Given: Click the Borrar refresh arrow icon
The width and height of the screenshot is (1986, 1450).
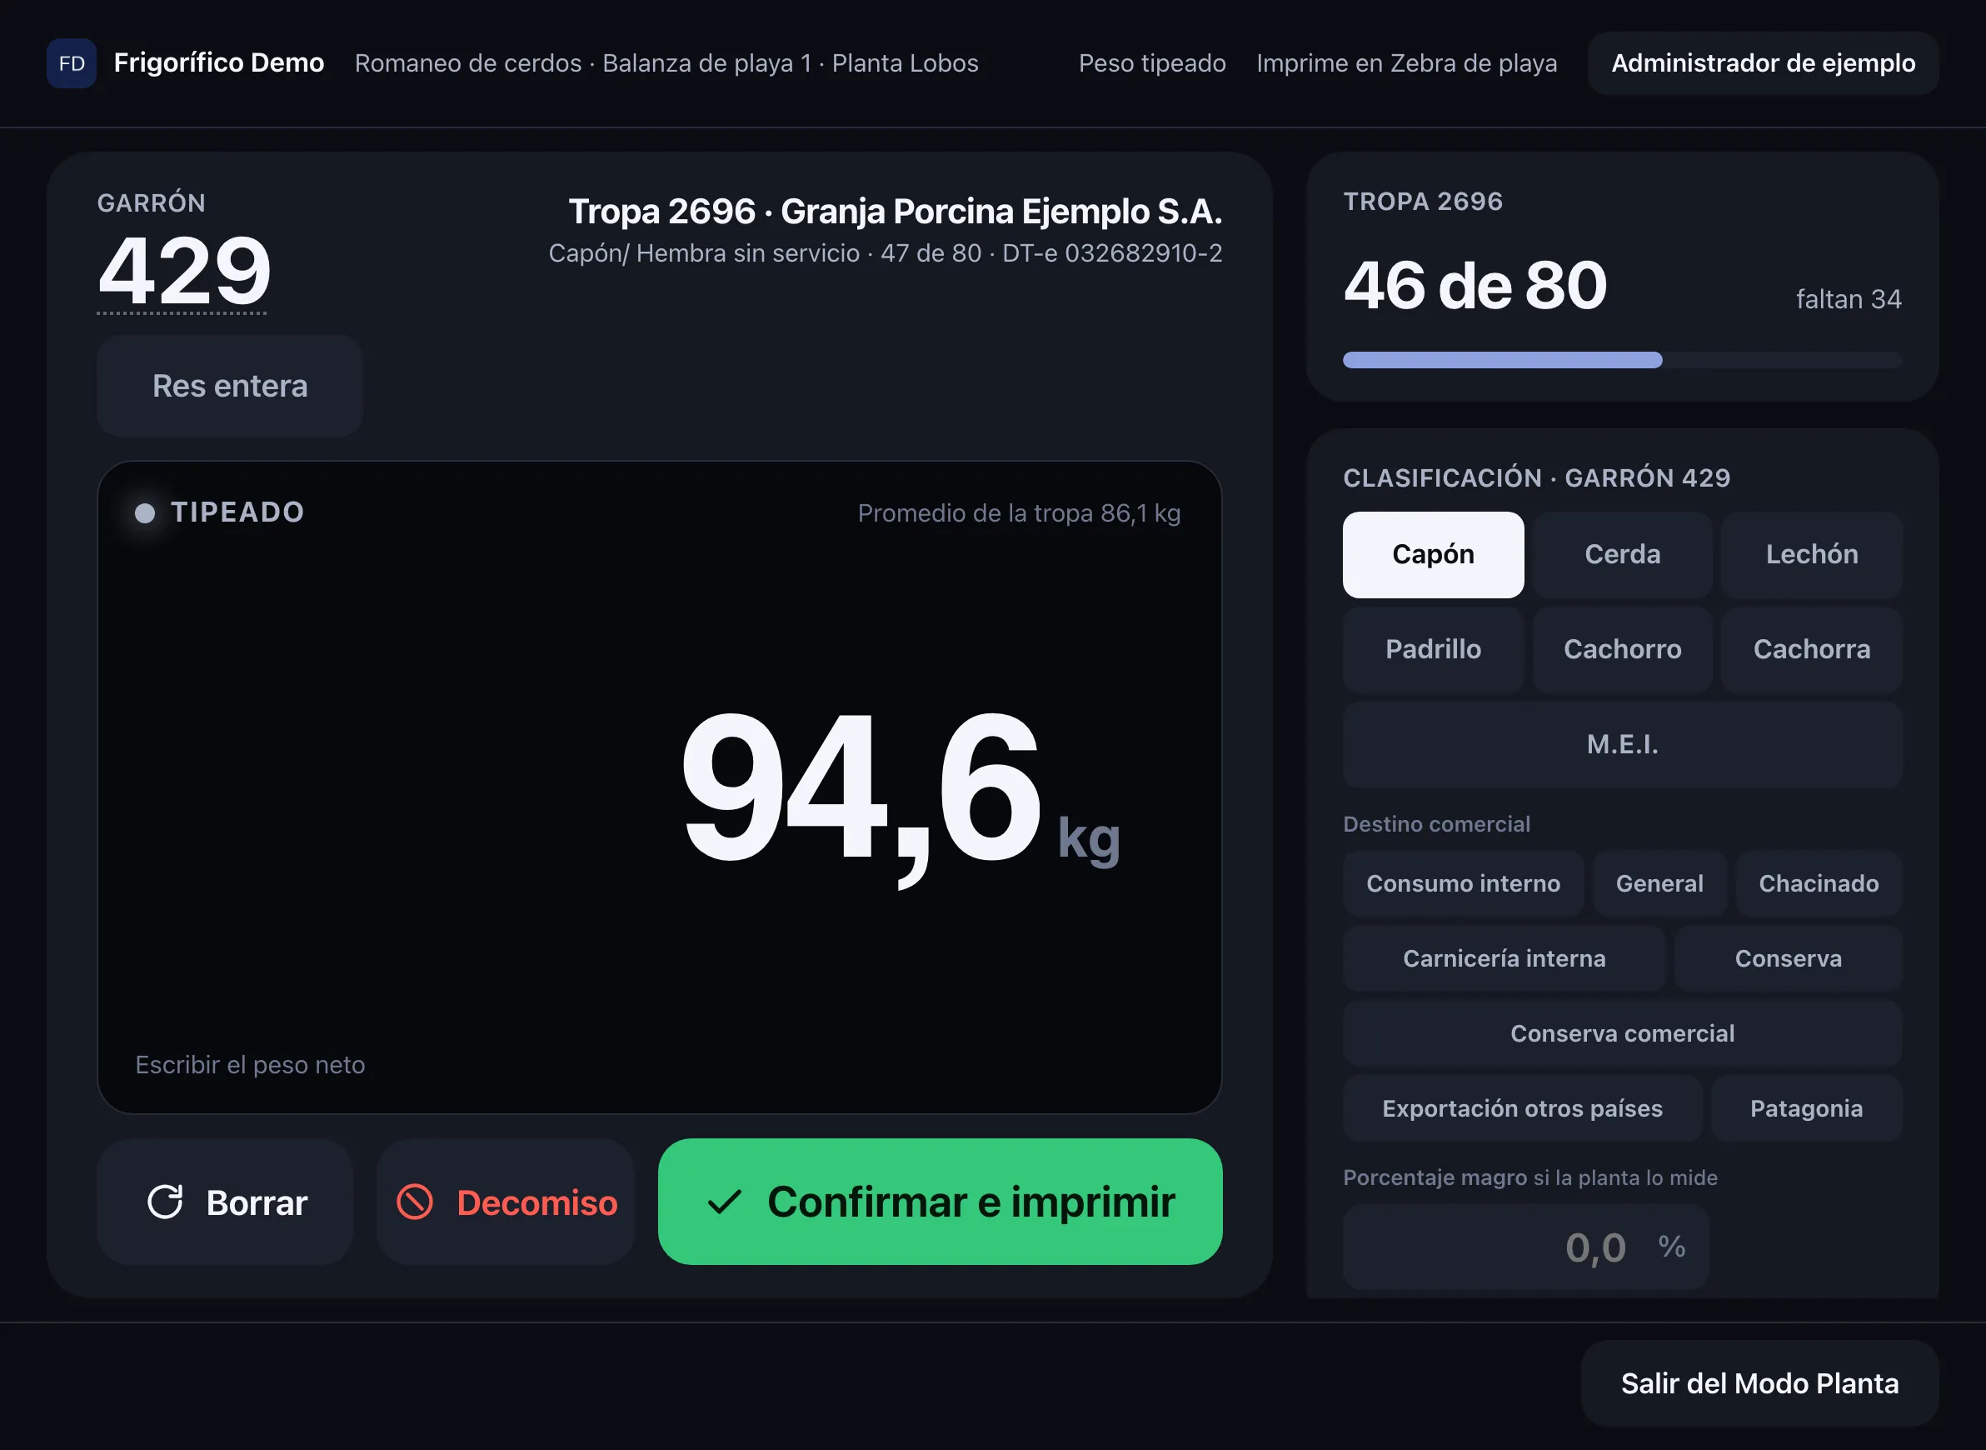Looking at the screenshot, I should [x=165, y=1202].
